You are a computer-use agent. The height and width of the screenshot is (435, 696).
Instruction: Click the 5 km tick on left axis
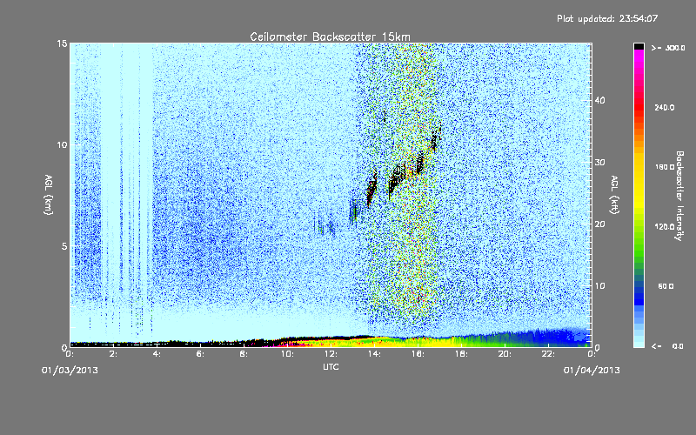pos(64,246)
